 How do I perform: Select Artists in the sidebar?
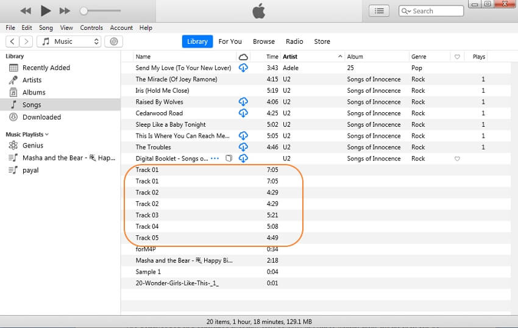coord(60,80)
